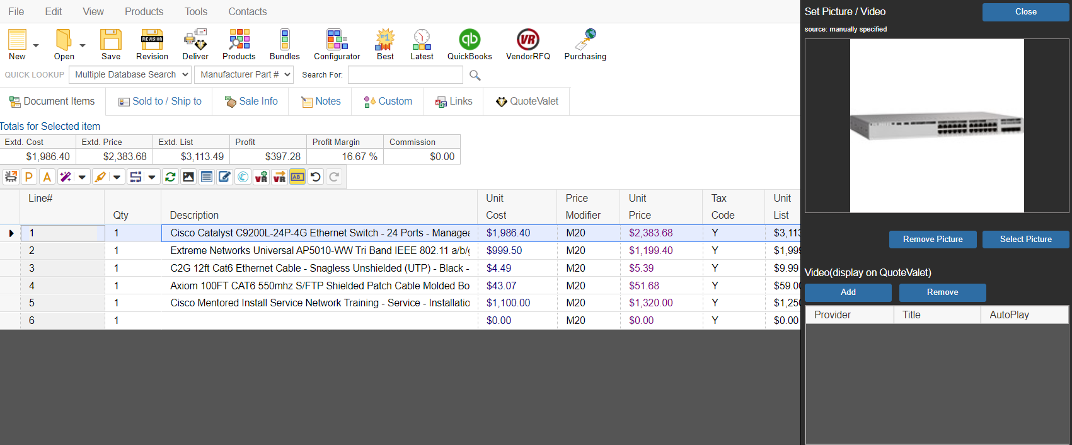Click in the Search For input field
This screenshot has height=445, width=1072.
(405, 75)
